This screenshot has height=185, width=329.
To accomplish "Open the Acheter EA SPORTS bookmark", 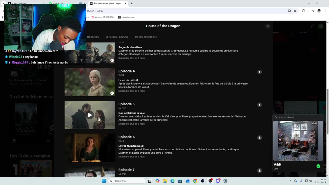I will [x=103, y=17].
